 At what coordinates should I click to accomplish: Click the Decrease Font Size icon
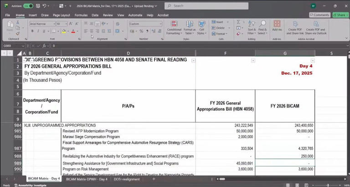77,24
